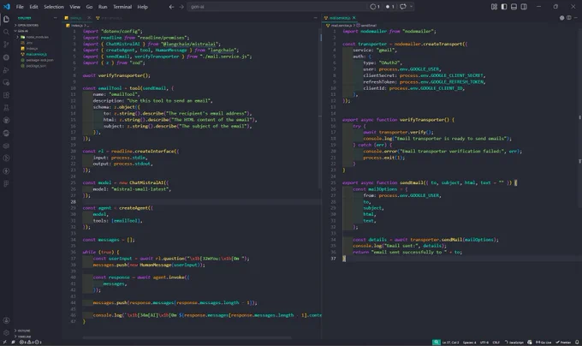Click the mail.service.js breadcrumb in right editor

[x=340, y=25]
